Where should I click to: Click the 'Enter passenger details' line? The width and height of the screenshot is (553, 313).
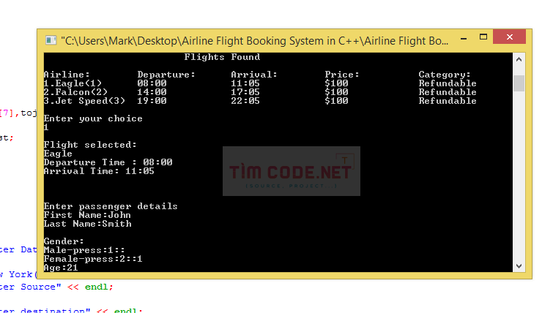point(111,206)
